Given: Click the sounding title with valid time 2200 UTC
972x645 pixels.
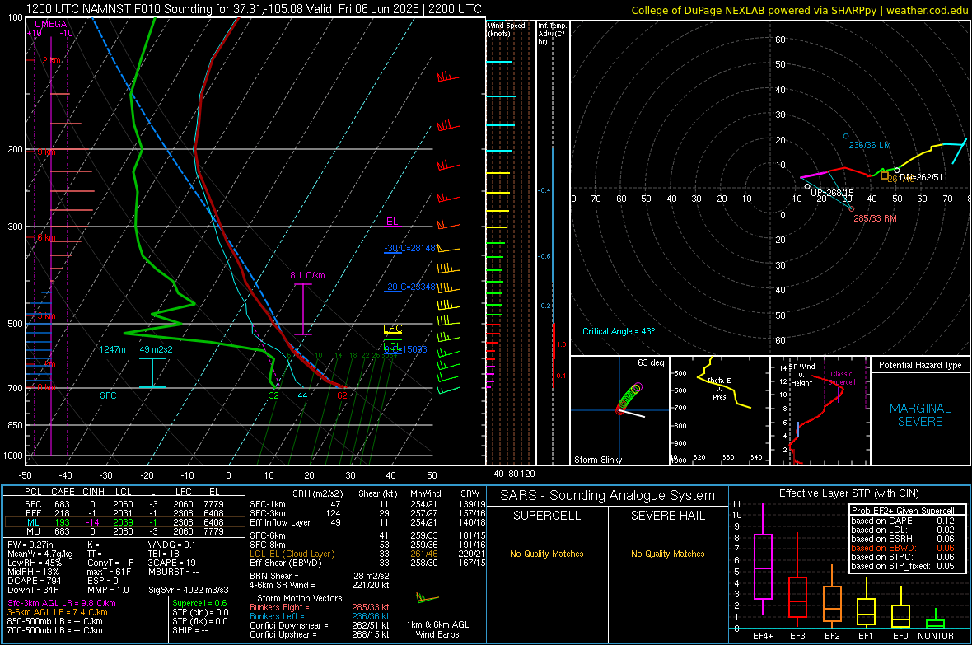Looking at the screenshot, I should 254,9.
